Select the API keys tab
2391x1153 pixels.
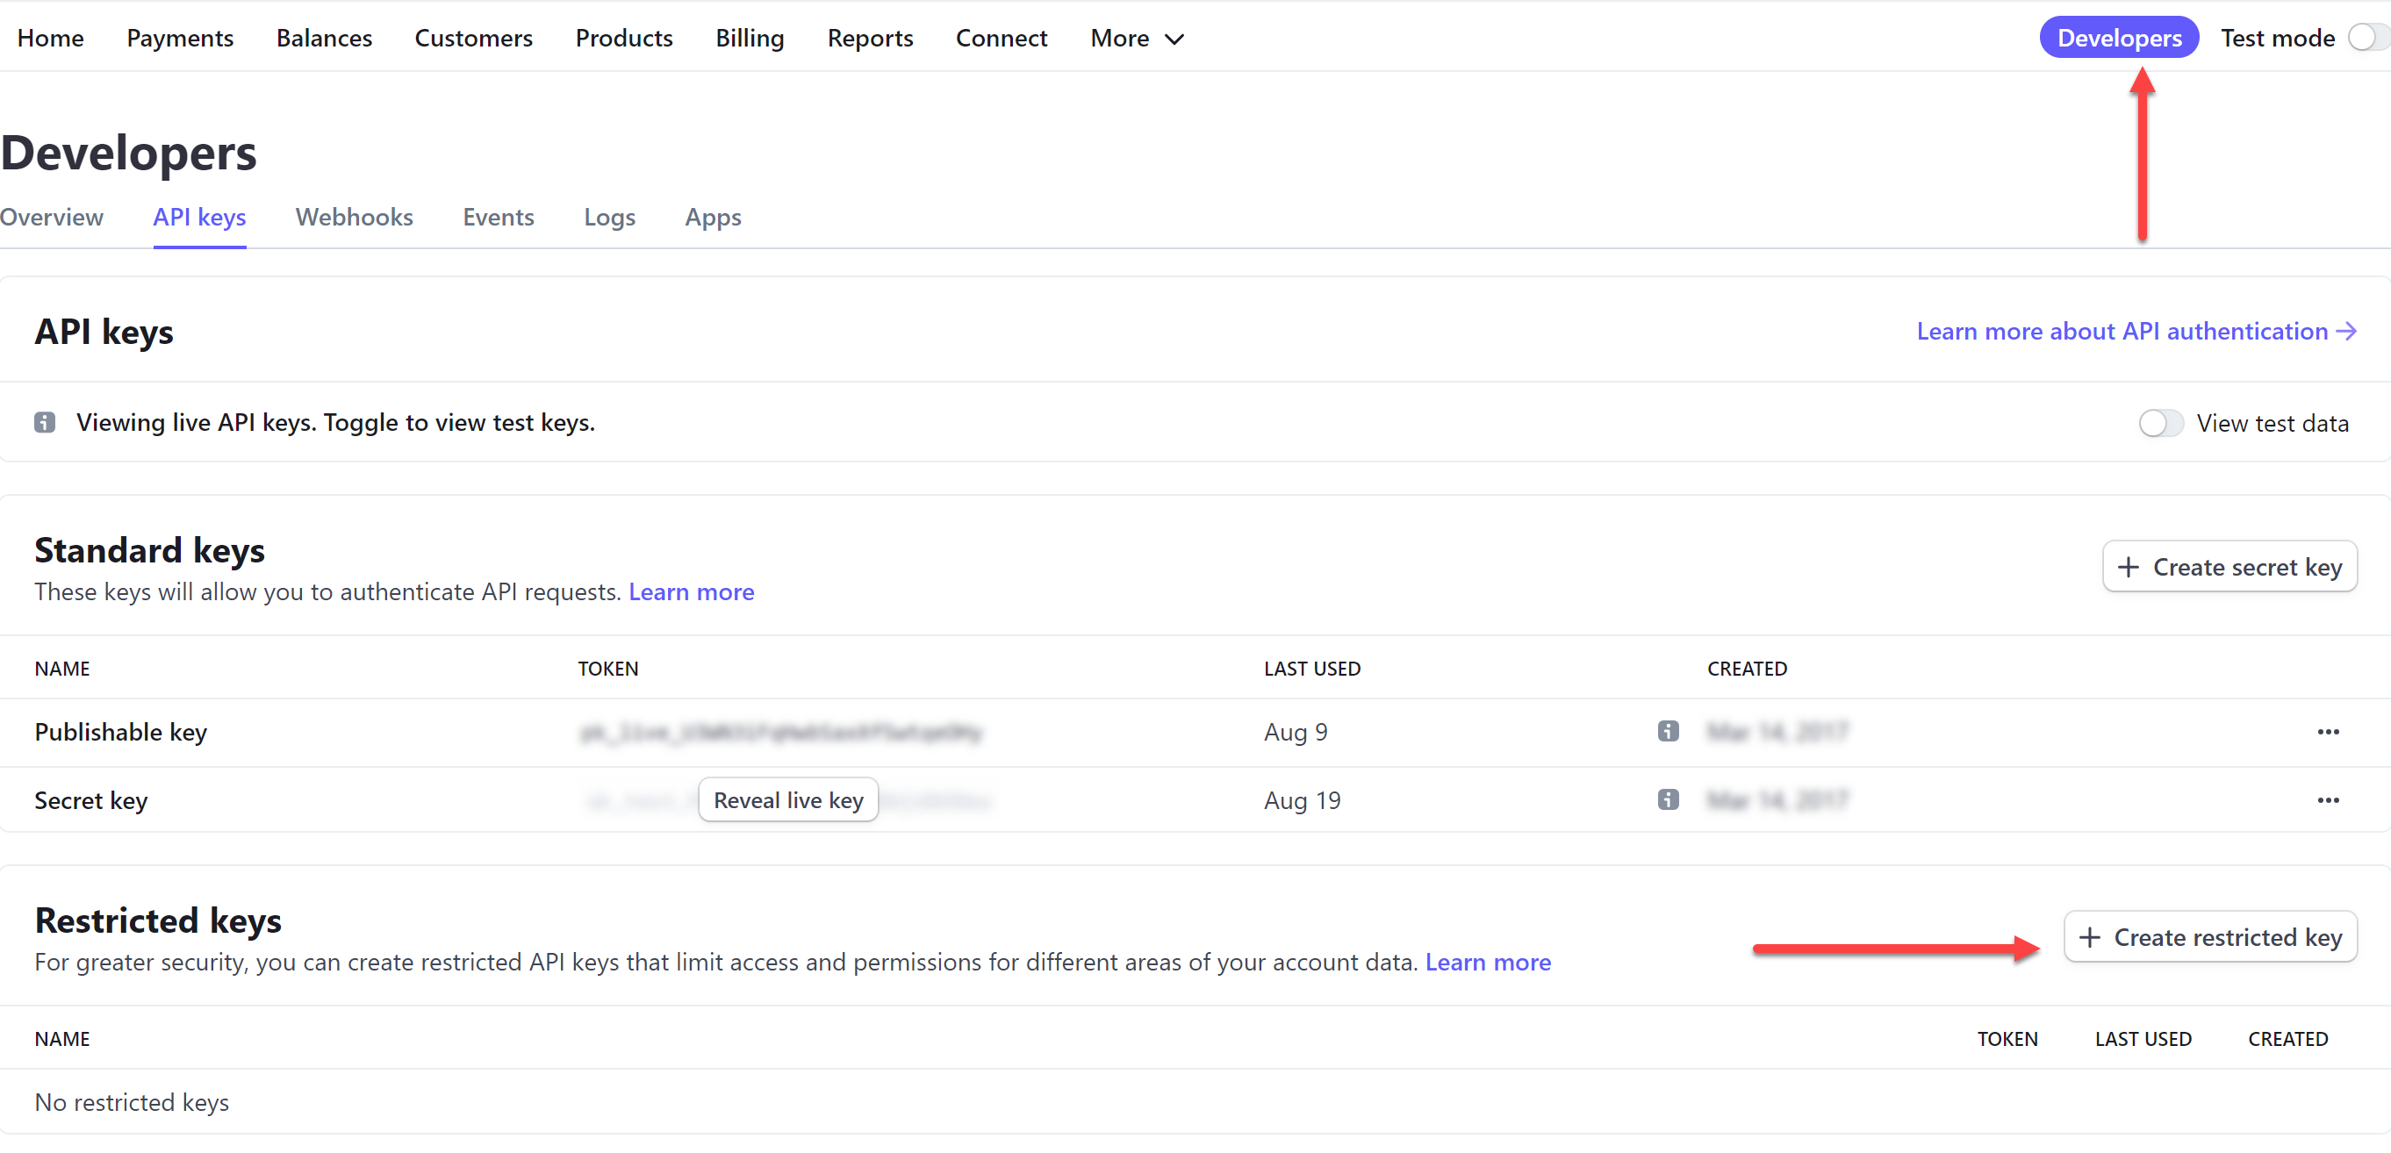pyautogui.click(x=199, y=217)
